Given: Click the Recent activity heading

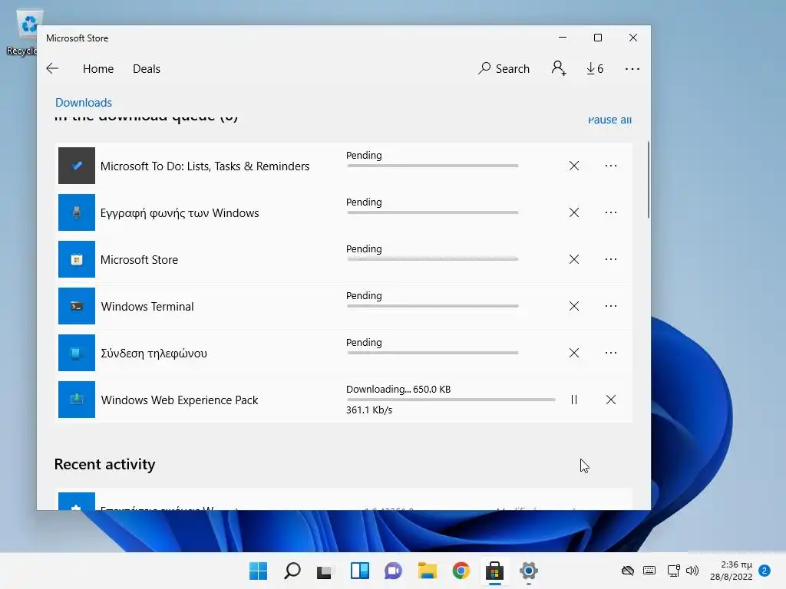Looking at the screenshot, I should (104, 464).
